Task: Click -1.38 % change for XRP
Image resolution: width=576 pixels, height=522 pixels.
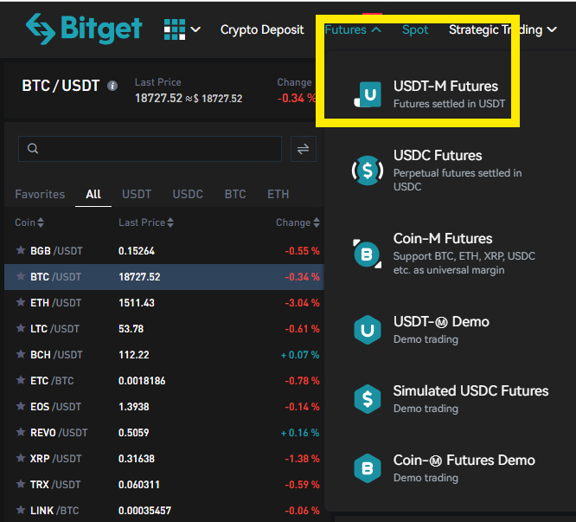Action: click(302, 459)
